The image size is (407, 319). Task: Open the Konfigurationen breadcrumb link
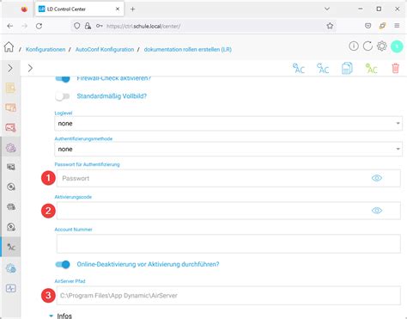[x=46, y=49]
